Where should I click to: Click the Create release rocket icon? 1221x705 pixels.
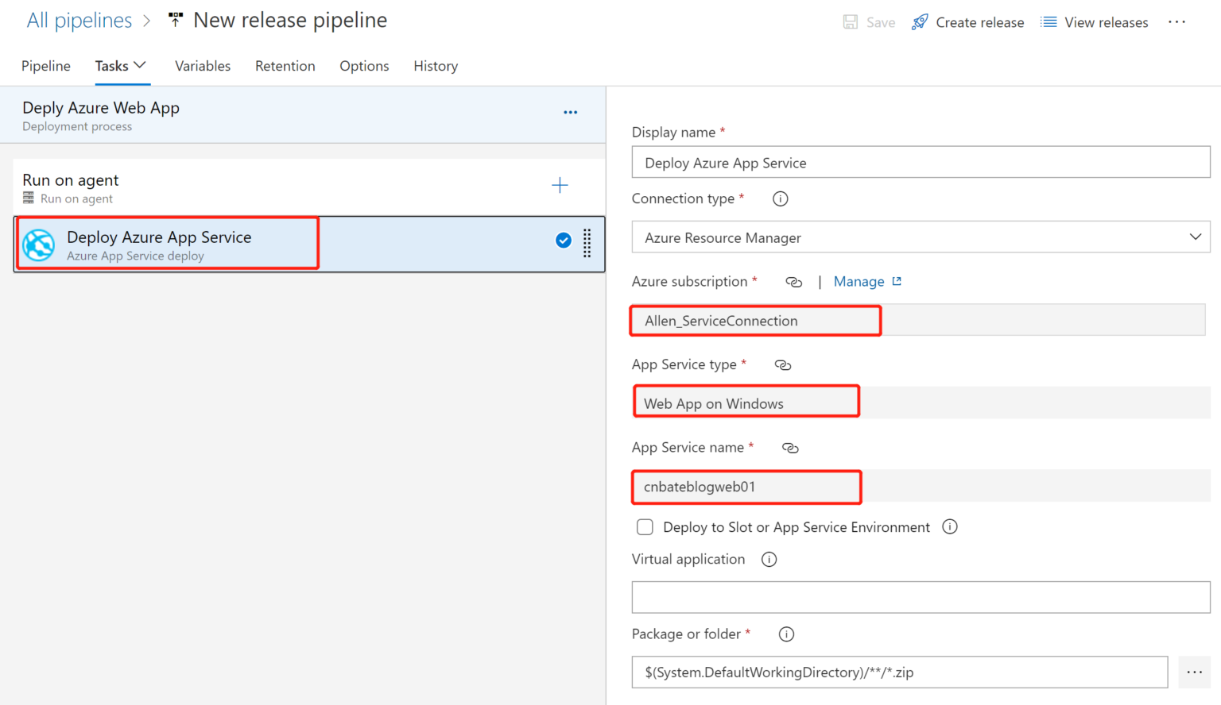tap(920, 22)
